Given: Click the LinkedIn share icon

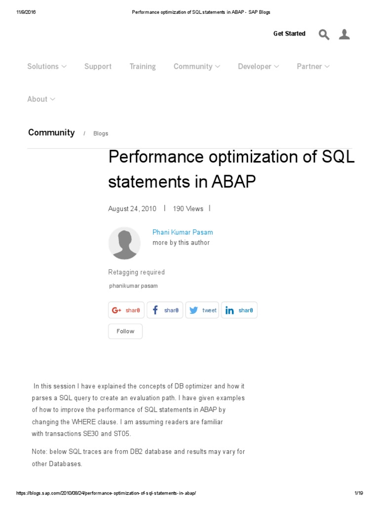Looking at the screenshot, I should [229, 310].
